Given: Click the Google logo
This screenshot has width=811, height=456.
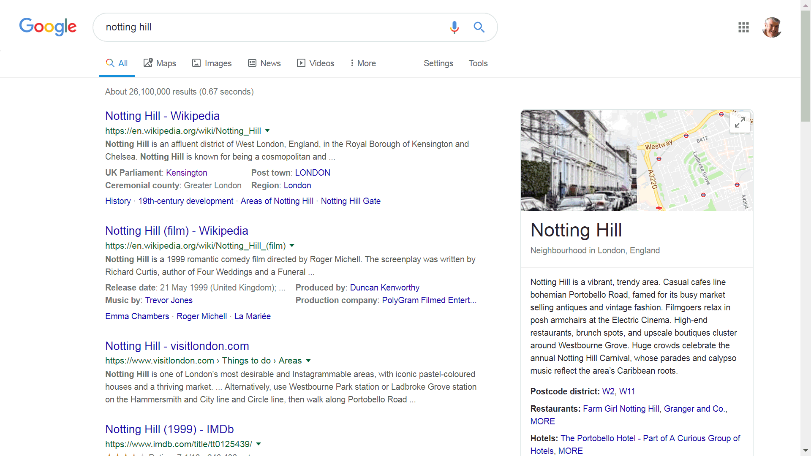Looking at the screenshot, I should tap(48, 27).
